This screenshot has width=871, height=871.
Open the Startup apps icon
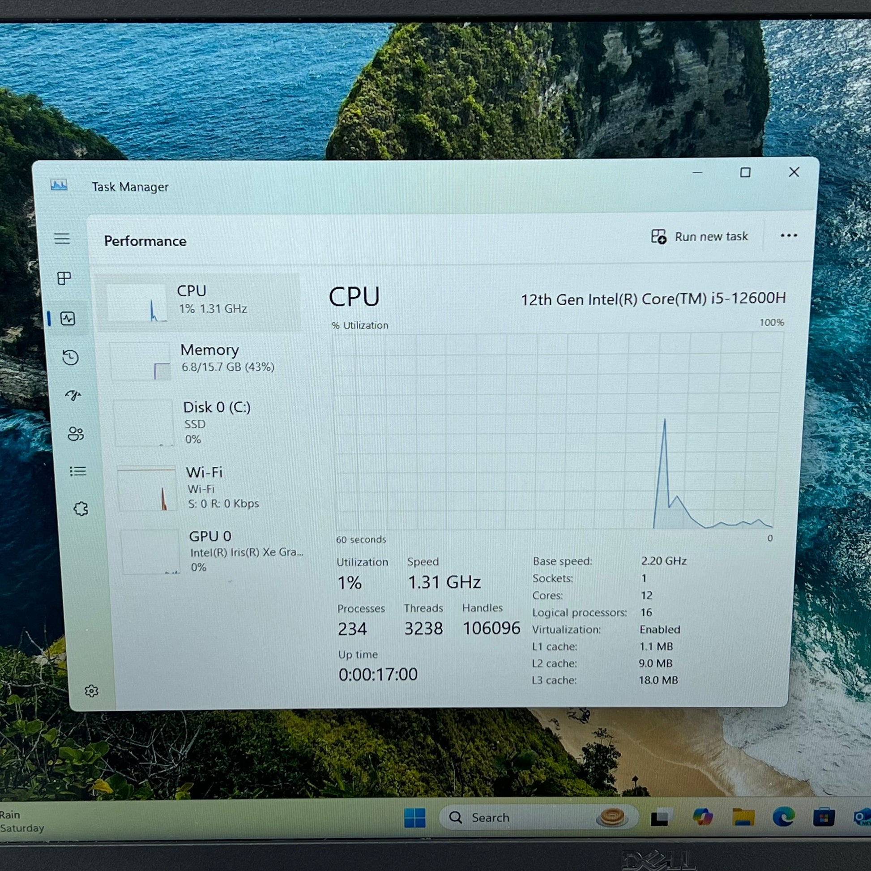tap(73, 395)
